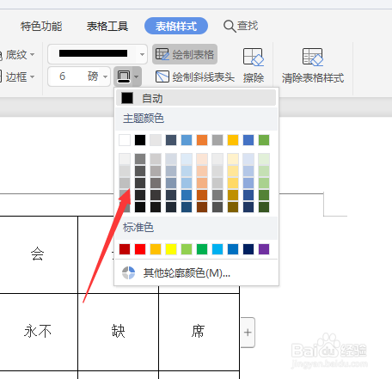Pick purple standard color swatch
Screen dimensions: 392x379
264,249
